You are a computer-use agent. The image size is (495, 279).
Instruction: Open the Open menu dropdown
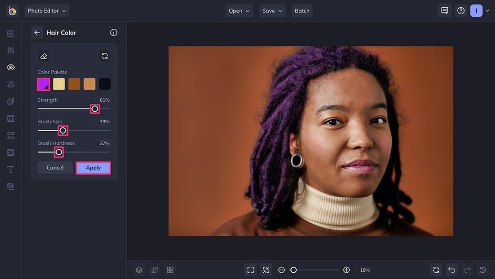[x=239, y=10]
